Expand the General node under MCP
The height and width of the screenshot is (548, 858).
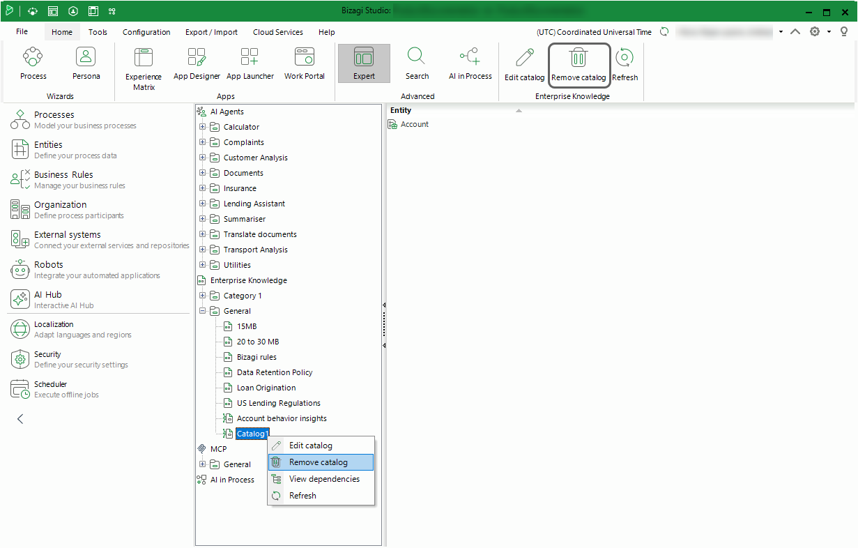tap(203, 464)
